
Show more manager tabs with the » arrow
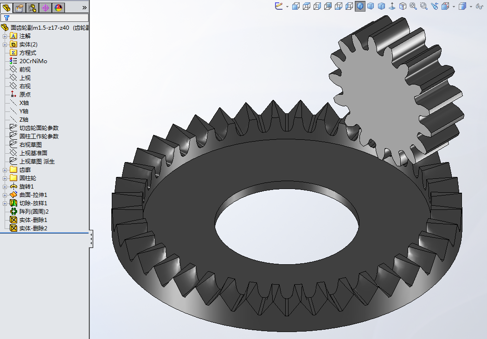click(84, 7)
